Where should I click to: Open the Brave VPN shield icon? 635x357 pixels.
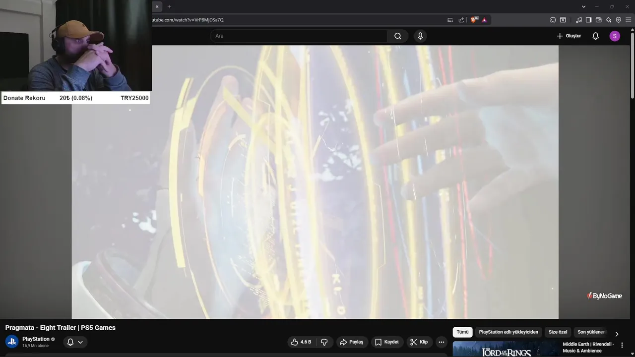[x=618, y=20]
